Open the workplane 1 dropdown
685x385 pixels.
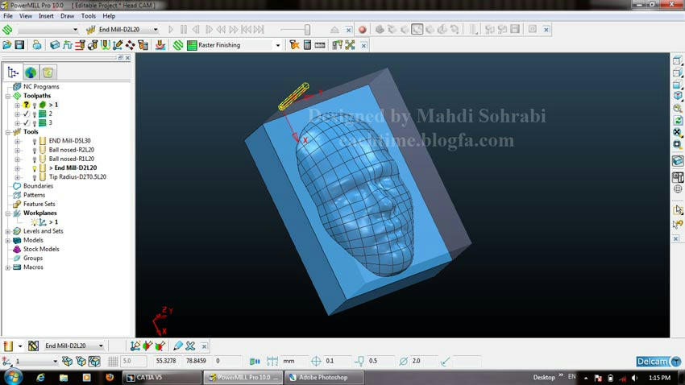(x=55, y=362)
